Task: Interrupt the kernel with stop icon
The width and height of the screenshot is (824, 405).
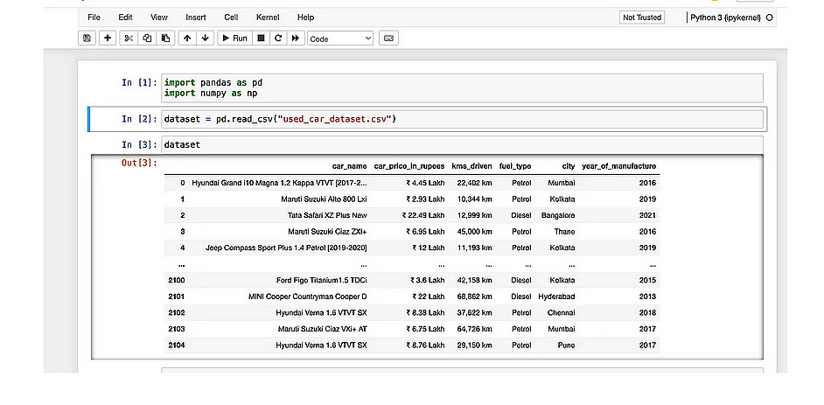Action: [261, 38]
